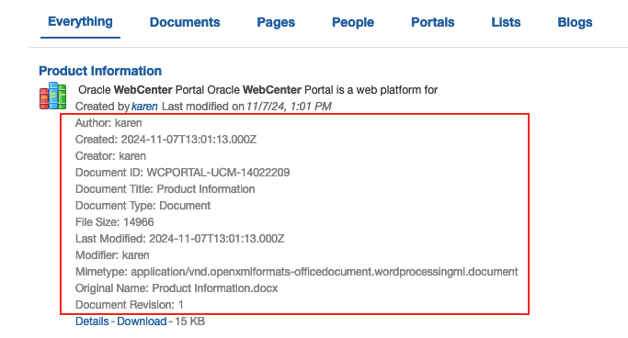Image resolution: width=628 pixels, height=338 pixels.
Task: Open the Lists tab
Action: tap(506, 22)
